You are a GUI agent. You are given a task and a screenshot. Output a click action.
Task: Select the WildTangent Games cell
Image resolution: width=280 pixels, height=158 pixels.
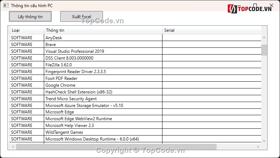click(x=103, y=132)
